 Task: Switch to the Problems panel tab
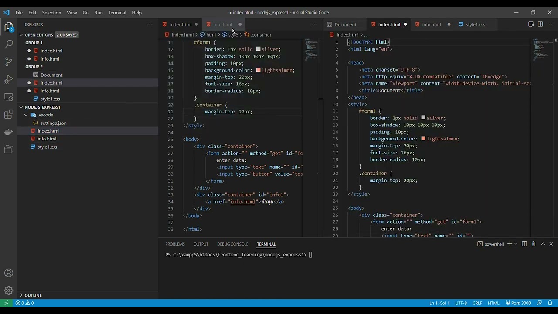pos(175,244)
